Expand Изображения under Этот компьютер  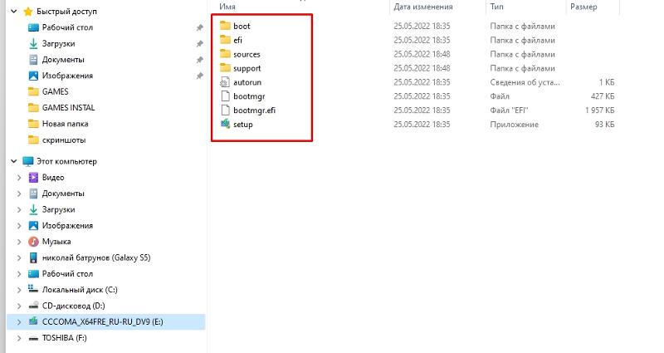pyautogui.click(x=19, y=226)
